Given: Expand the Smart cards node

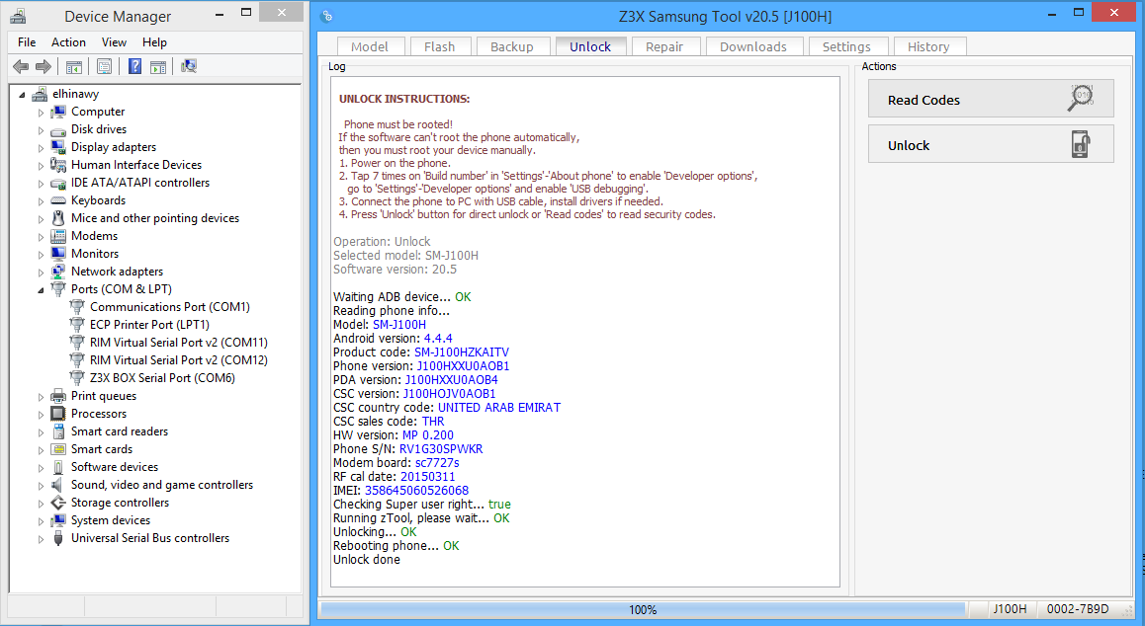Looking at the screenshot, I should coord(41,450).
